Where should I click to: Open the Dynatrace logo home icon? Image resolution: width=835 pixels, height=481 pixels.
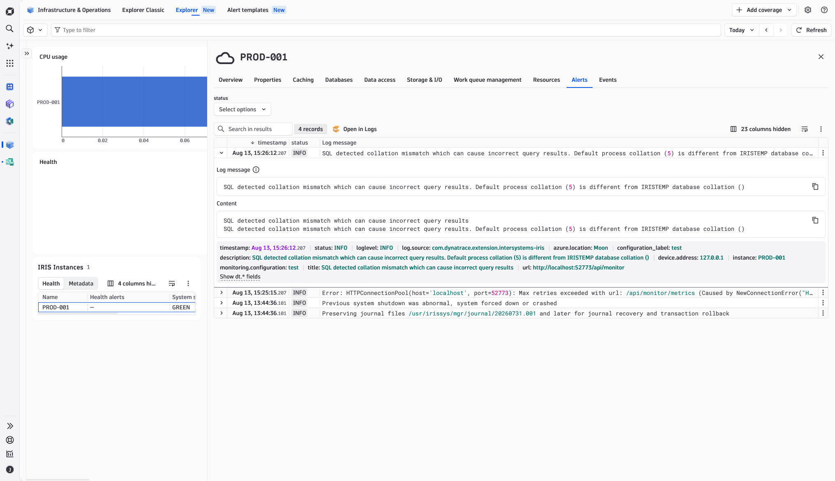10,11
